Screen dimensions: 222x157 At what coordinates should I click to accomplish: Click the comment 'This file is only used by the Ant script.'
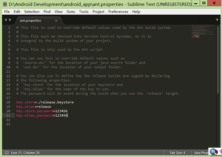click(x=60, y=50)
